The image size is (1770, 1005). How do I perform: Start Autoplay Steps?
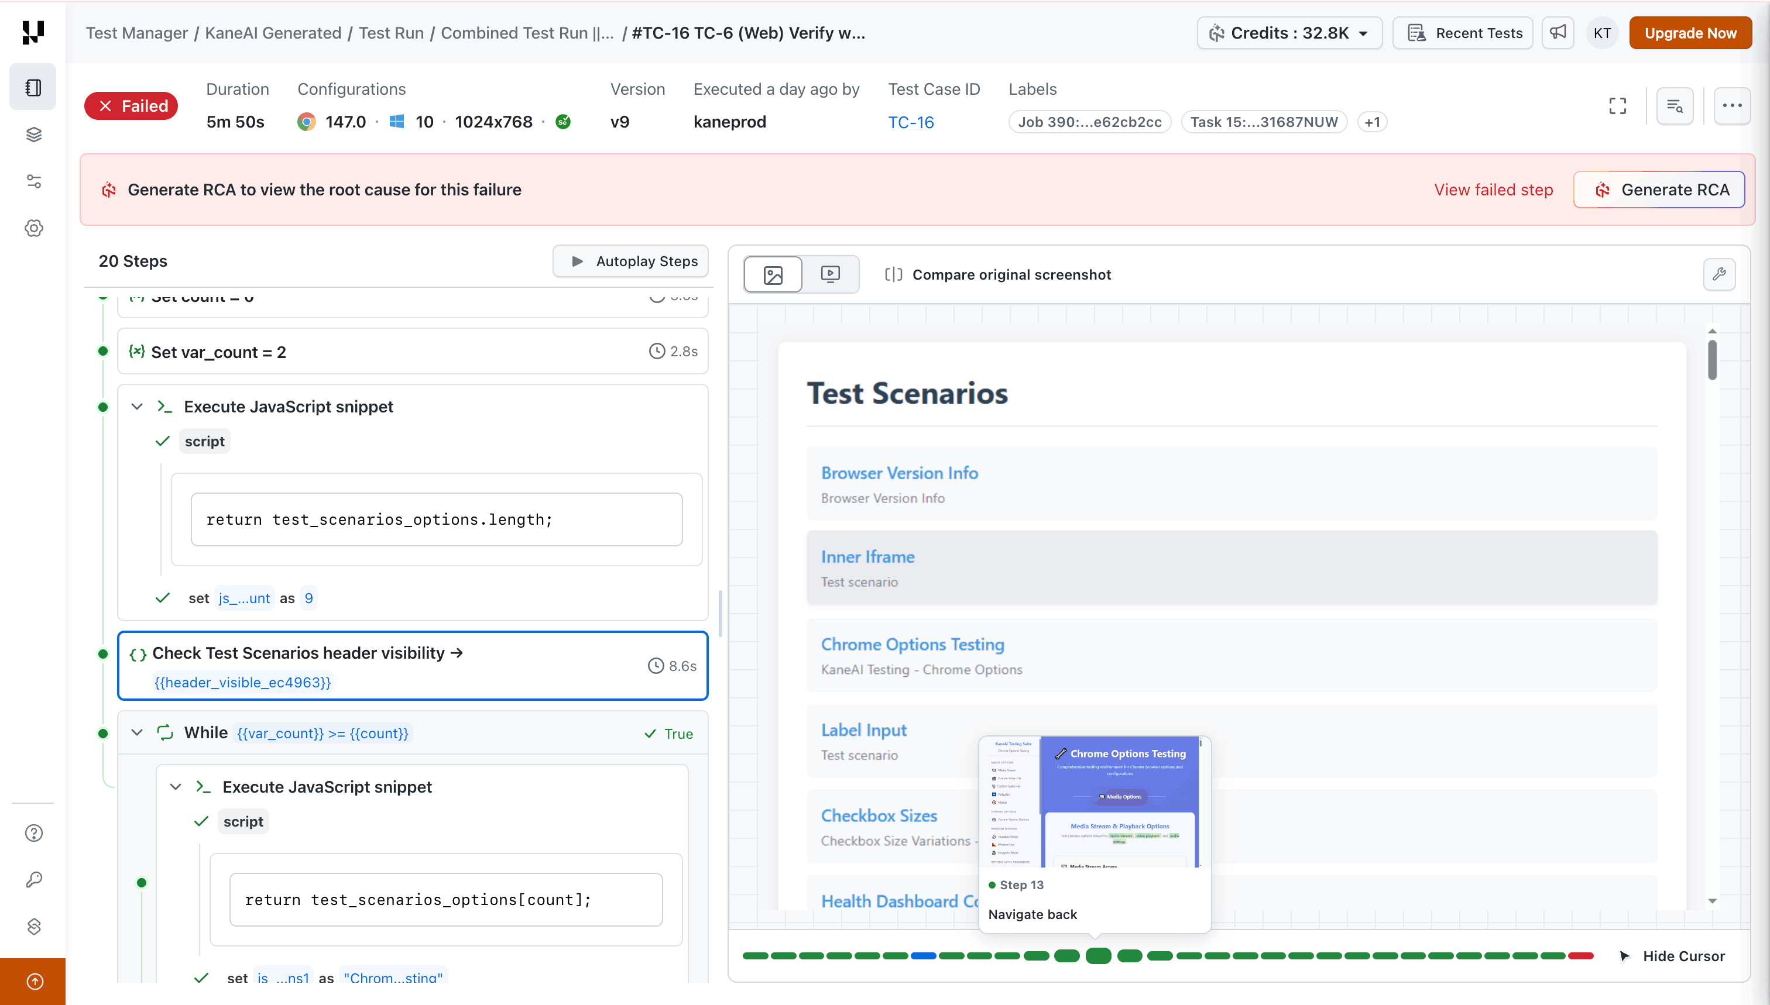630,261
